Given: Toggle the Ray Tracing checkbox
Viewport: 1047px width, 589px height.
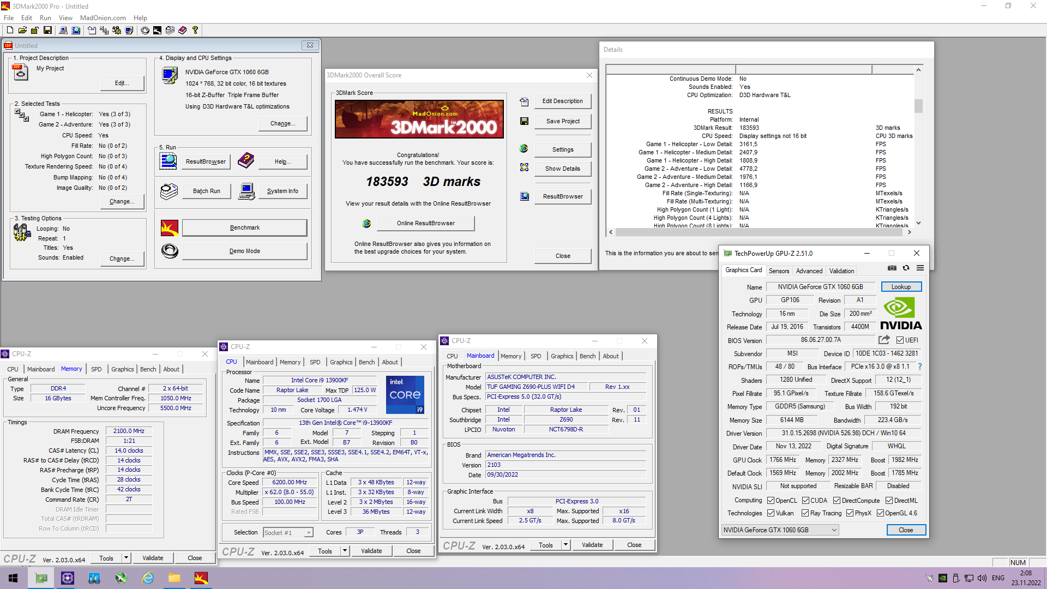Looking at the screenshot, I should click(805, 513).
